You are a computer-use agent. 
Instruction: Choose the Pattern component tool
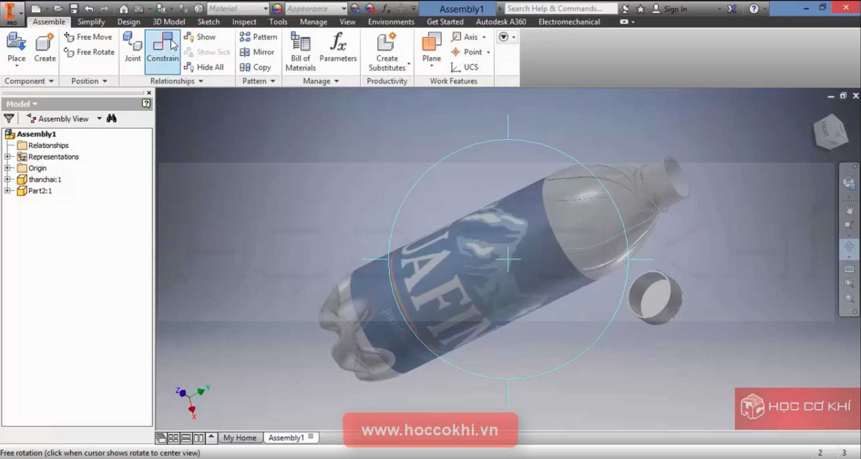click(258, 37)
